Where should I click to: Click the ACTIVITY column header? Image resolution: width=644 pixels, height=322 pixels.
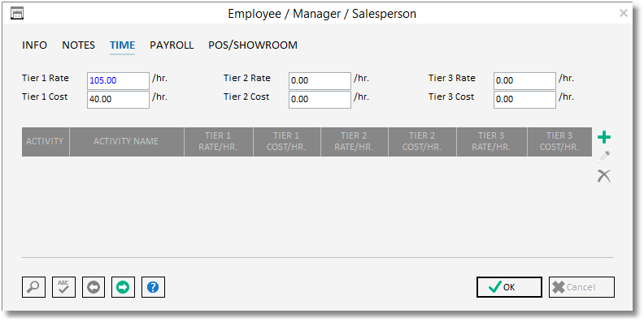pyautogui.click(x=46, y=142)
